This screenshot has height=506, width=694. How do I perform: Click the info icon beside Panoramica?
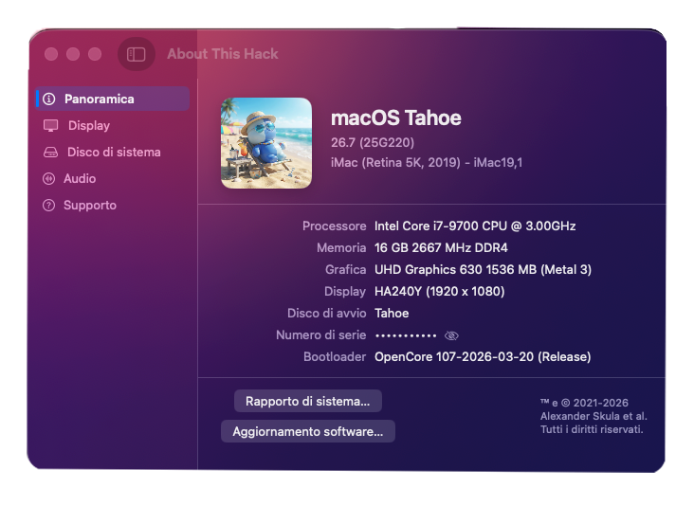point(49,99)
